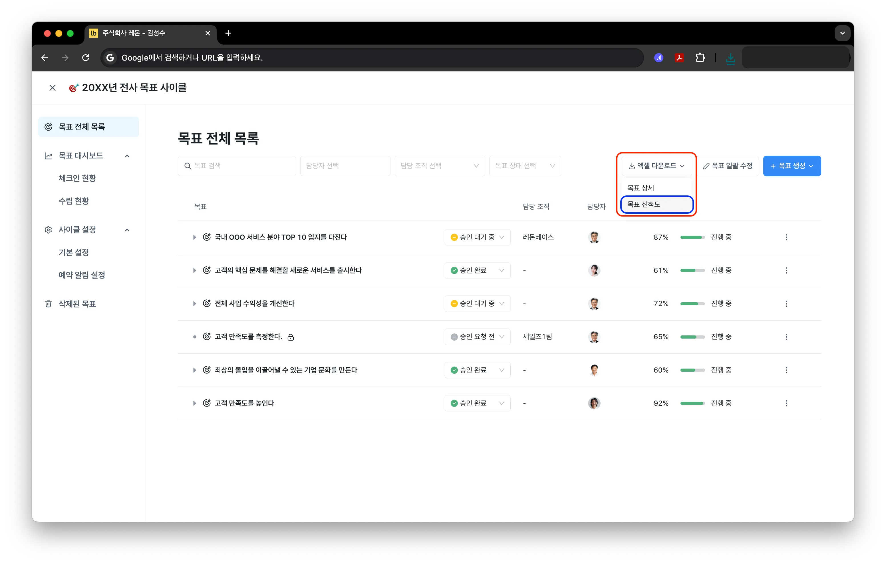Image resolution: width=886 pixels, height=564 pixels.
Task: Open the browser extensions puzzle icon
Action: click(x=700, y=58)
